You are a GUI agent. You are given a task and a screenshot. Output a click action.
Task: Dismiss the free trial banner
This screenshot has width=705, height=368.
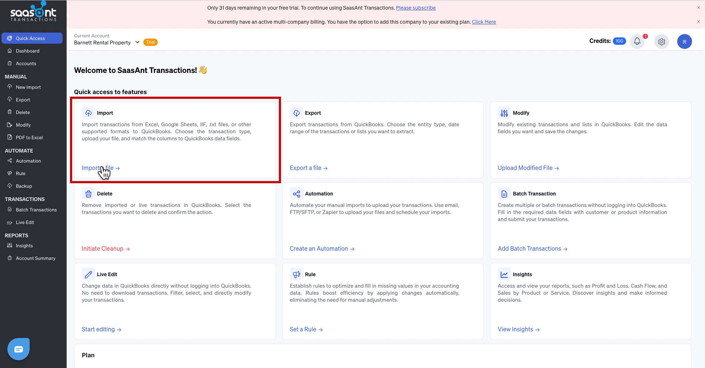point(698,7)
